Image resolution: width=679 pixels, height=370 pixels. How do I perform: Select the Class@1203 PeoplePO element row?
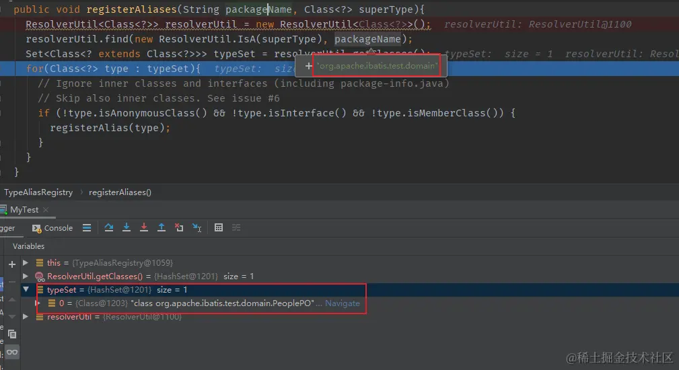pyautogui.click(x=350, y=303)
